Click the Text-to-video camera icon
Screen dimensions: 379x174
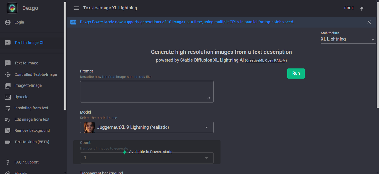pyautogui.click(x=8, y=142)
